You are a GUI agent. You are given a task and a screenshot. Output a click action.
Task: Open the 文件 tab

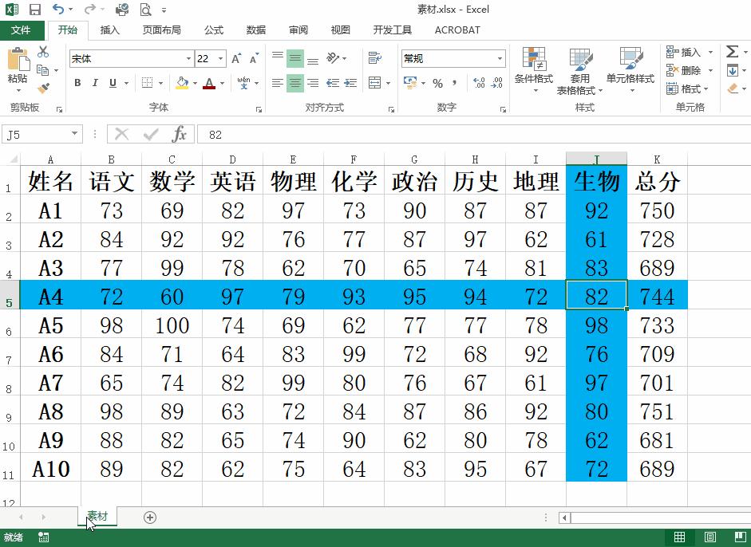21,30
